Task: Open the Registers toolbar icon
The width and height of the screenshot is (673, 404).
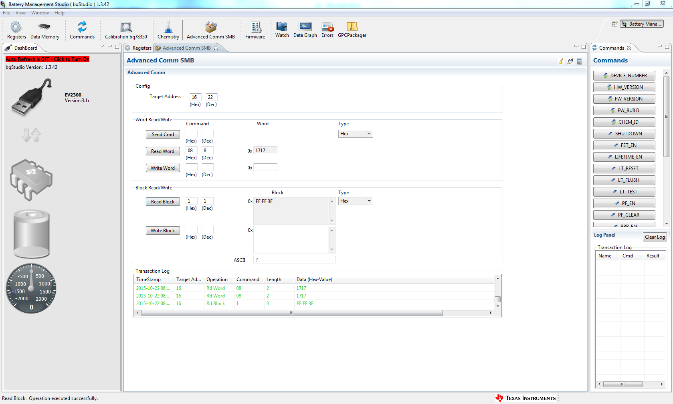Action: click(16, 30)
